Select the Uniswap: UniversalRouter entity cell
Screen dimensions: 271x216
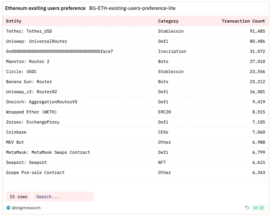[37, 41]
